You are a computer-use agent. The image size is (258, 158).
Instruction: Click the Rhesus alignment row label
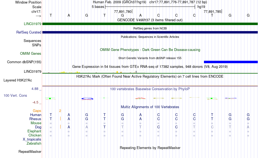[35, 119]
